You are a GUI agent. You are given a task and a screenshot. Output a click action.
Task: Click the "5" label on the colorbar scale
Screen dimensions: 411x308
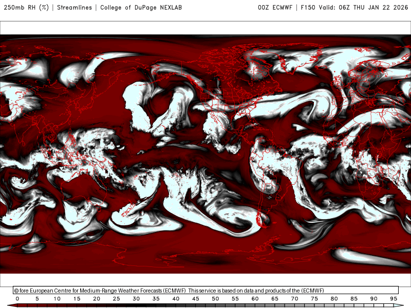tap(37, 299)
